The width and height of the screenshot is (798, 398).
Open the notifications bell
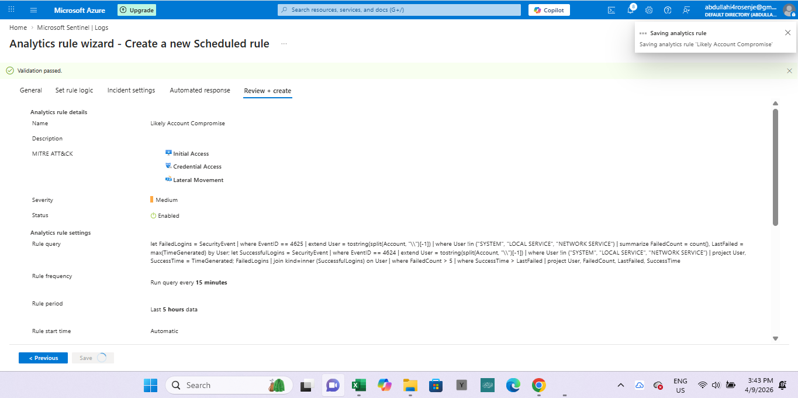631,10
